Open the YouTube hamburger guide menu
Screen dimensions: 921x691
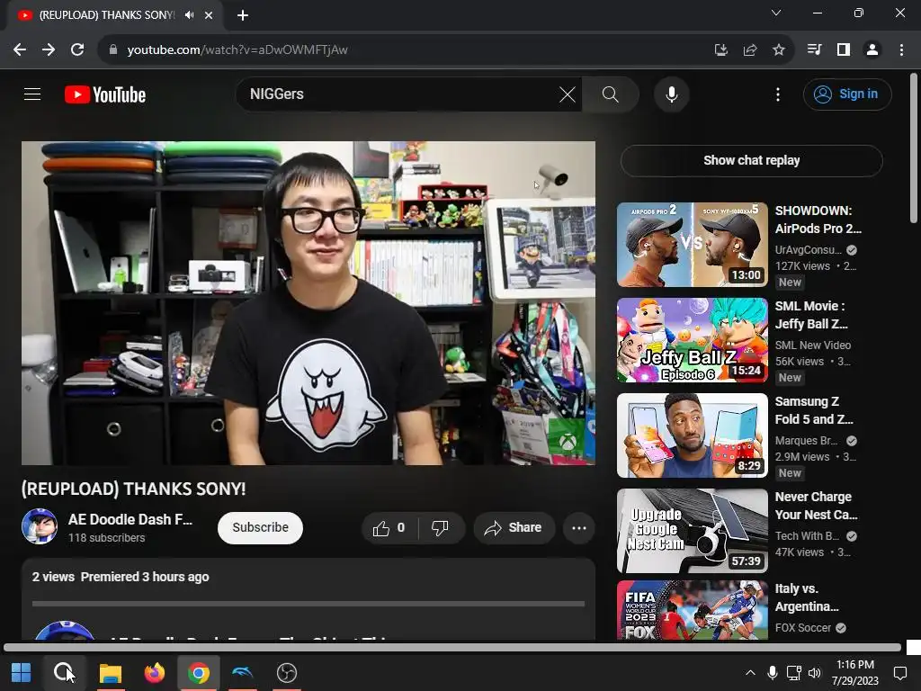pyautogui.click(x=32, y=94)
